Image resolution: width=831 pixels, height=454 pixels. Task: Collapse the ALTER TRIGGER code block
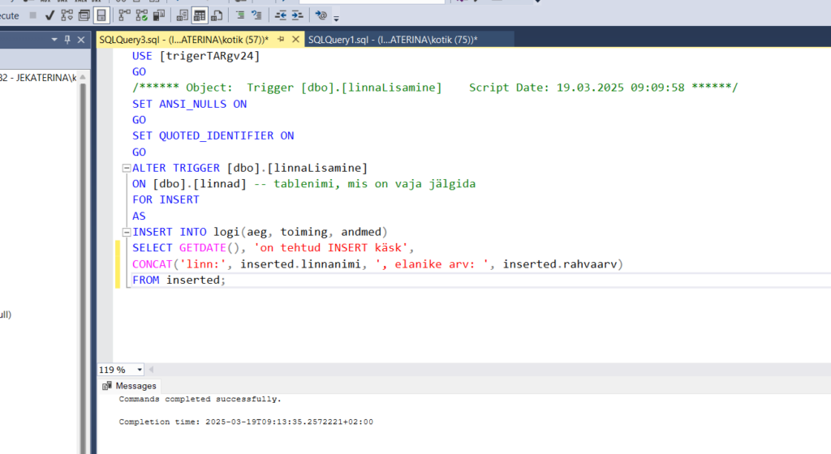point(126,169)
